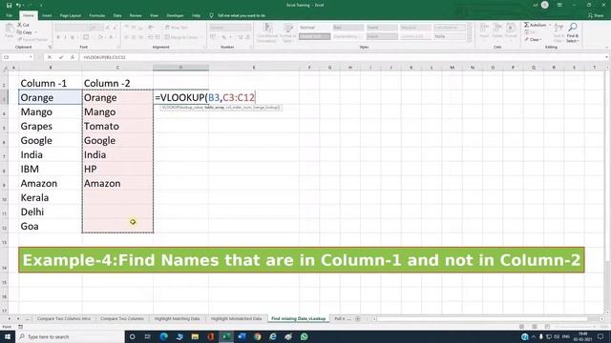Open Ribbon Display Options icon

click(559, 5)
